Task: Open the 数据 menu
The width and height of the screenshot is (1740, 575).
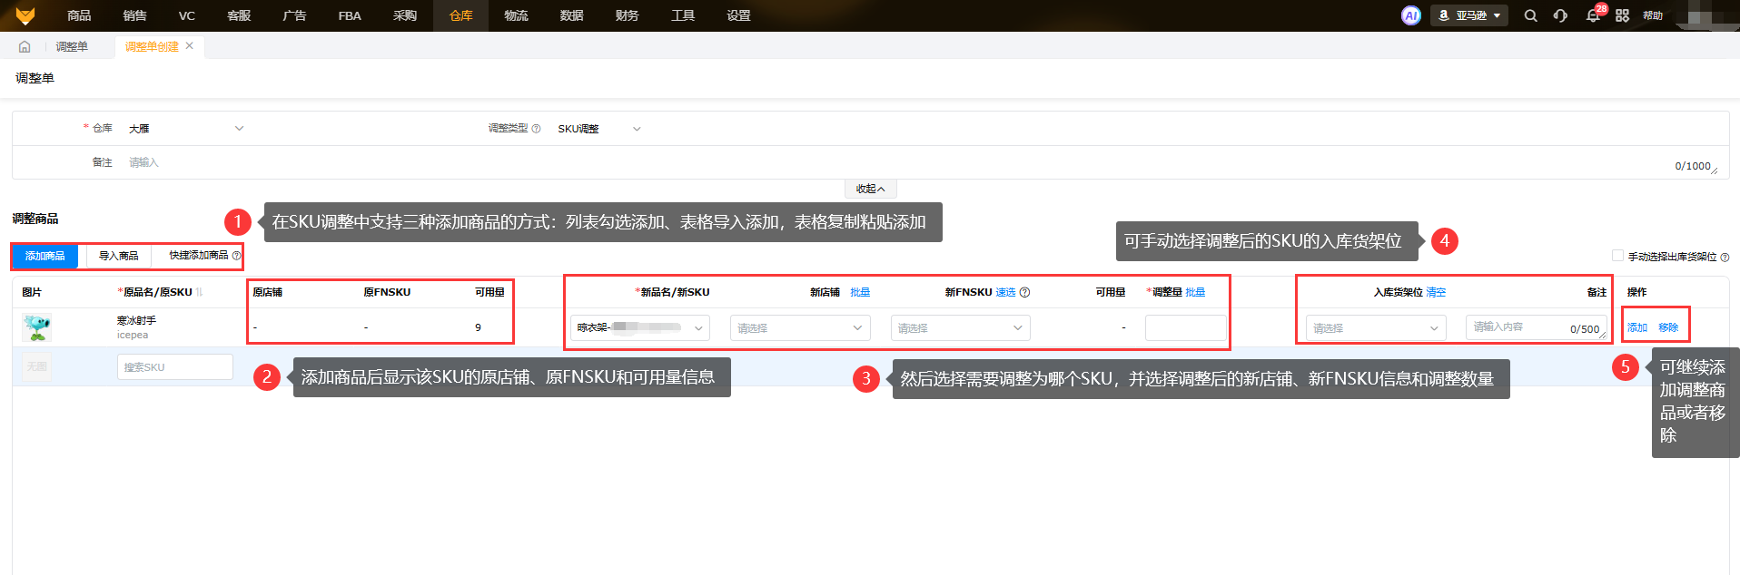Action: pyautogui.click(x=571, y=15)
